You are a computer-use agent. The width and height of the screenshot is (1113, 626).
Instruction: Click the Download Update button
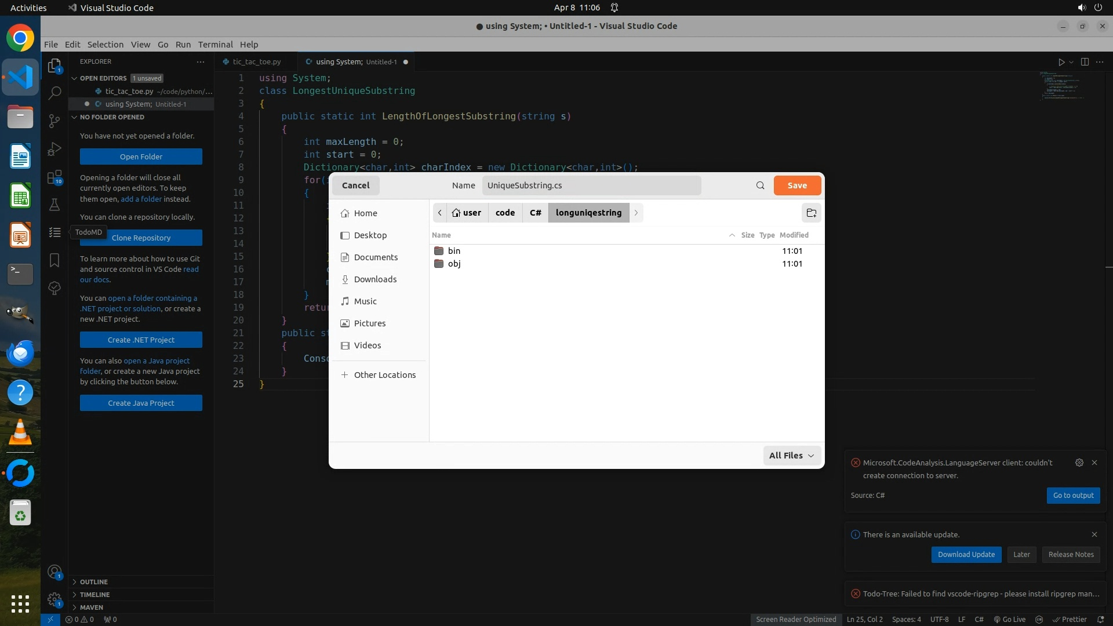point(966,554)
